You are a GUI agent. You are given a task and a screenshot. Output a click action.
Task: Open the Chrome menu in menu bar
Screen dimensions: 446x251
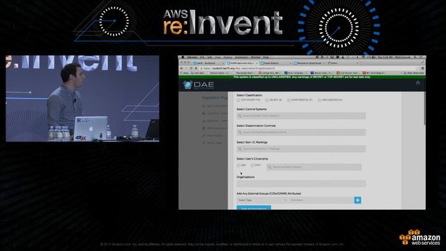coord(192,57)
